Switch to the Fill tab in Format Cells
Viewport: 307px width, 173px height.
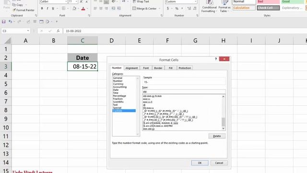pyautogui.click(x=171, y=68)
